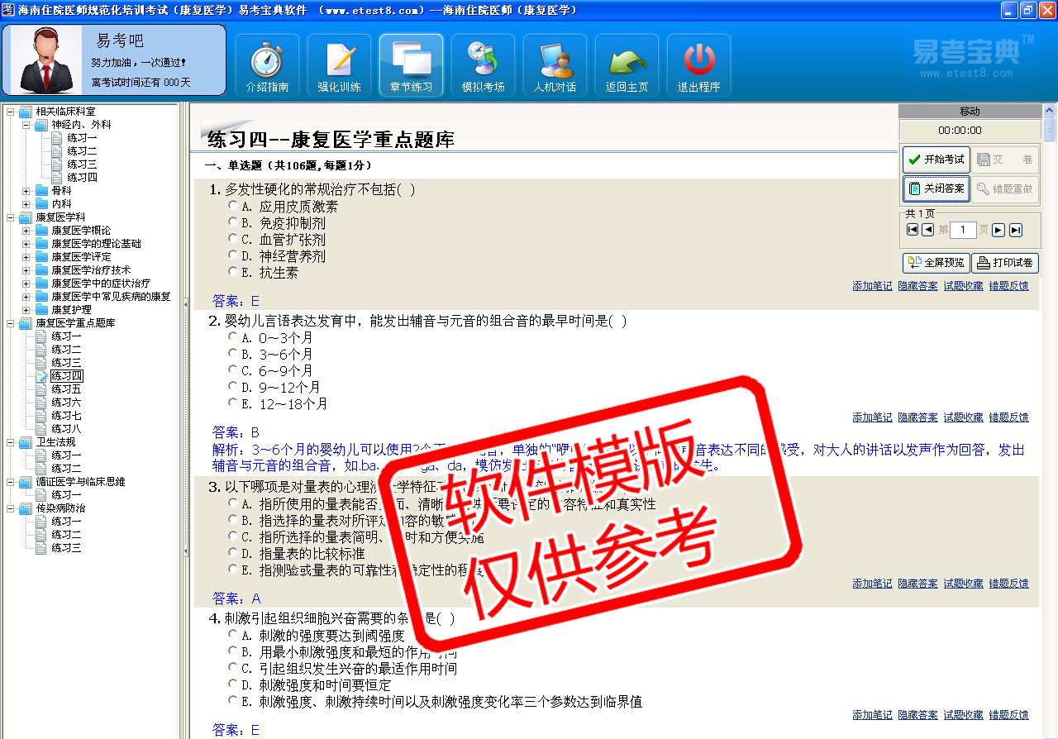Open 练习一 under 康复医学重点题库

tap(66, 336)
